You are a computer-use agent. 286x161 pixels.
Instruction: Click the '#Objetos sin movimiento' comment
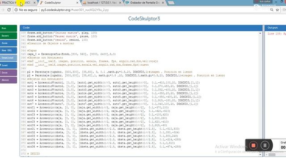click(45, 79)
